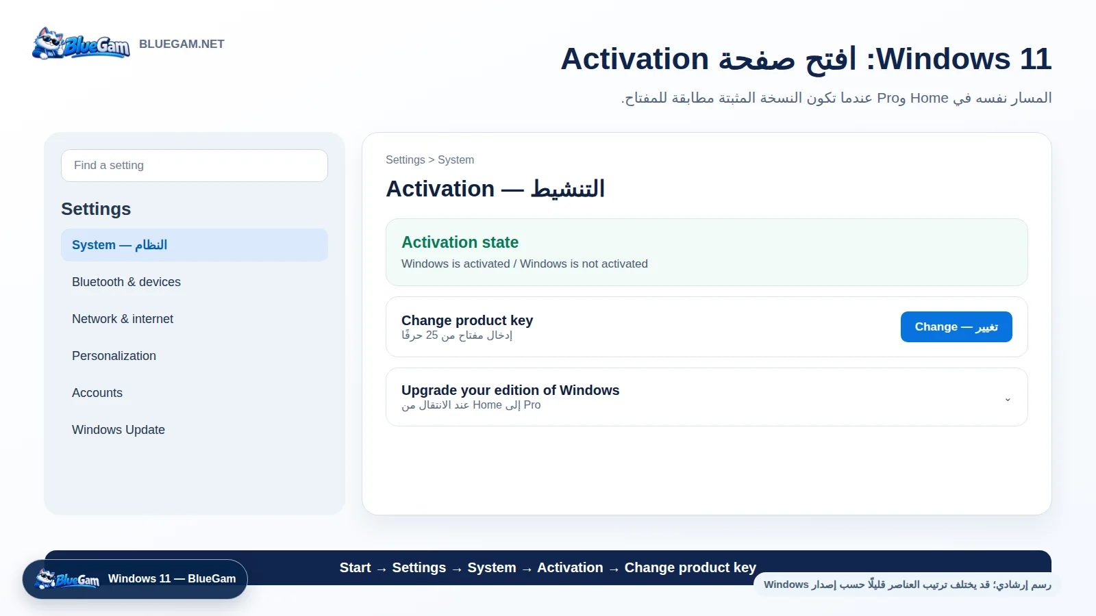This screenshot has width=1096, height=616.
Task: Open Bluetooth & devices settings
Action: click(x=195, y=282)
